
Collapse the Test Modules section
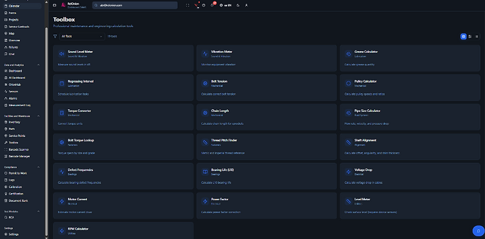[38, 211]
